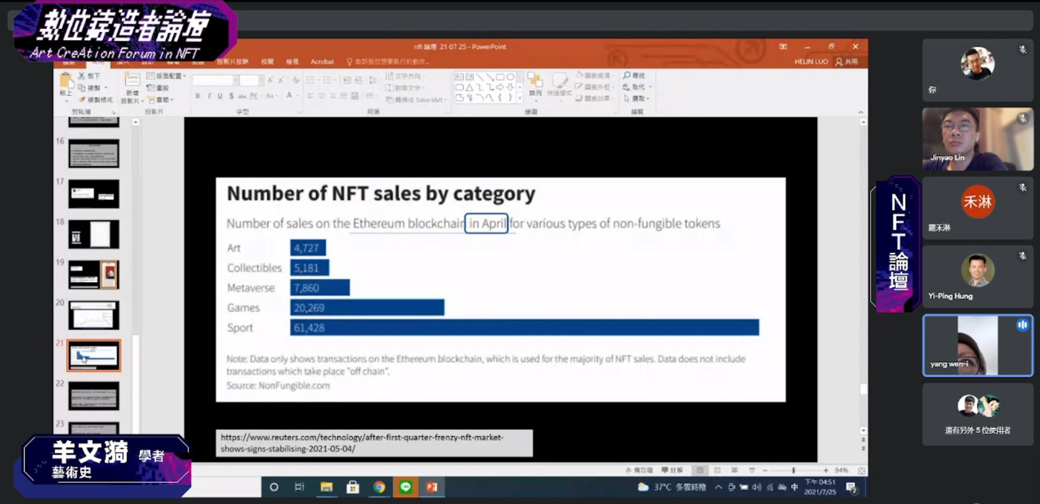
Task: Click the Tell Me search box
Action: [x=388, y=61]
